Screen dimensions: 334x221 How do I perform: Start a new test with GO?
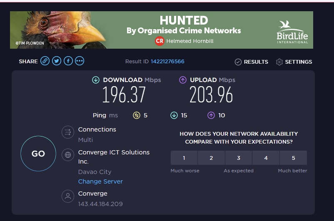click(x=38, y=154)
